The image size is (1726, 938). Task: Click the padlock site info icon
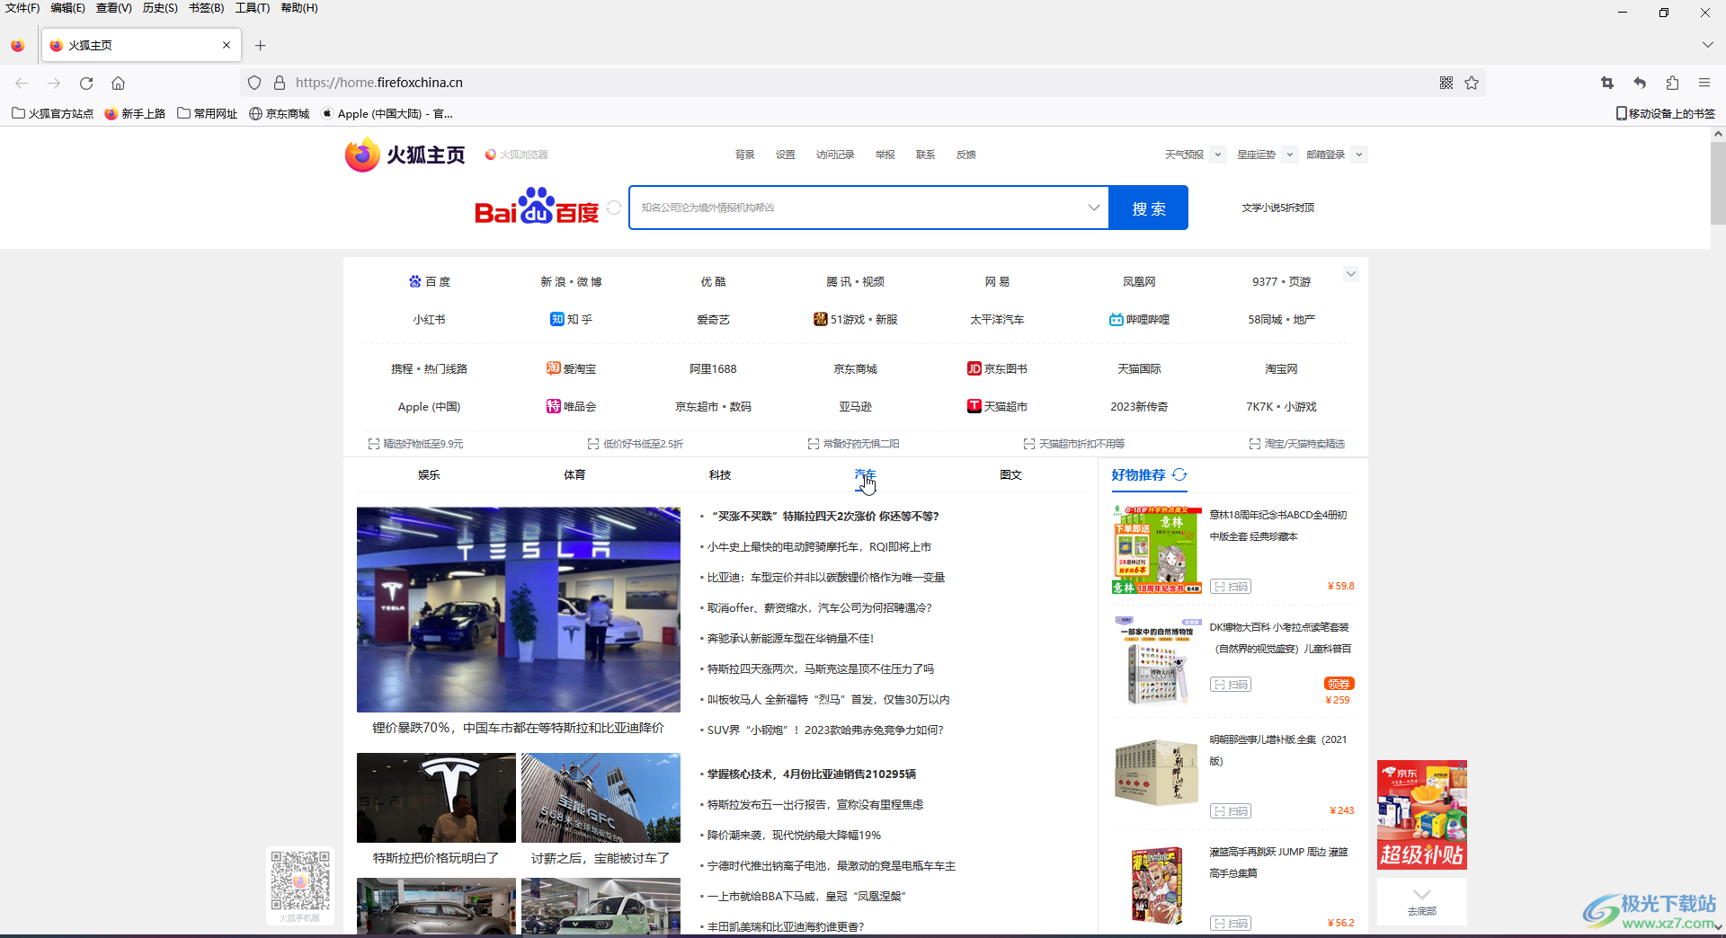point(280,83)
